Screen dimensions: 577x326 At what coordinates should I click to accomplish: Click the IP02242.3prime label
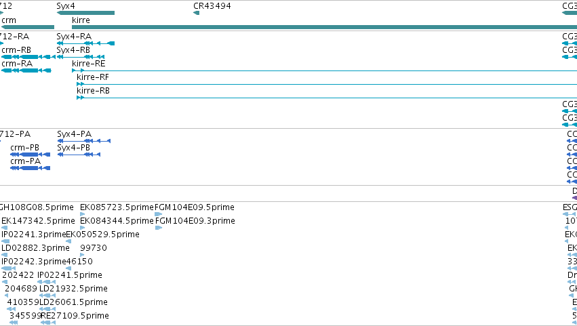pyautogui.click(x=33, y=262)
